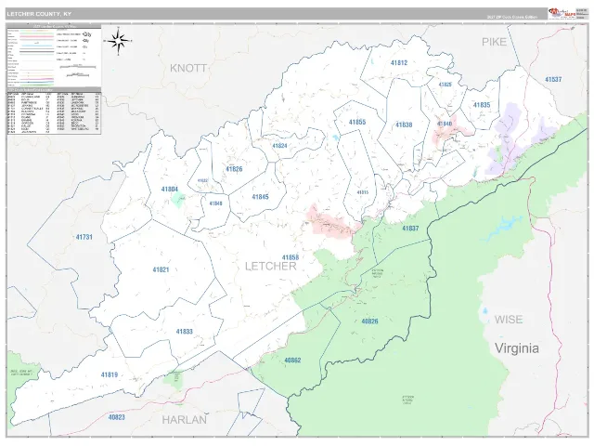Click the ZIP Code Edition subtitle
The height and width of the screenshot is (446, 594).
[x=511, y=17]
